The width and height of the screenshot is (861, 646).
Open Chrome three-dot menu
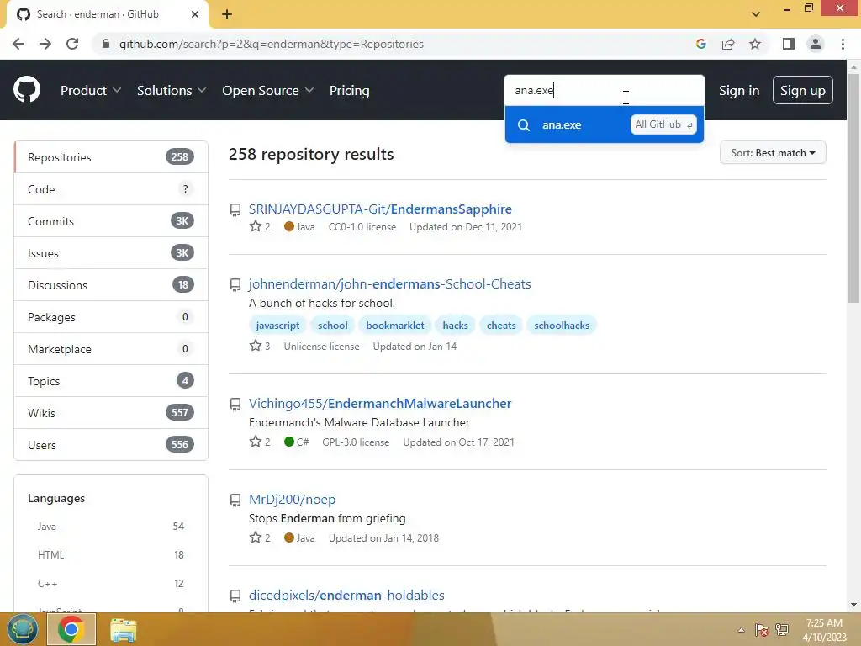pos(843,44)
